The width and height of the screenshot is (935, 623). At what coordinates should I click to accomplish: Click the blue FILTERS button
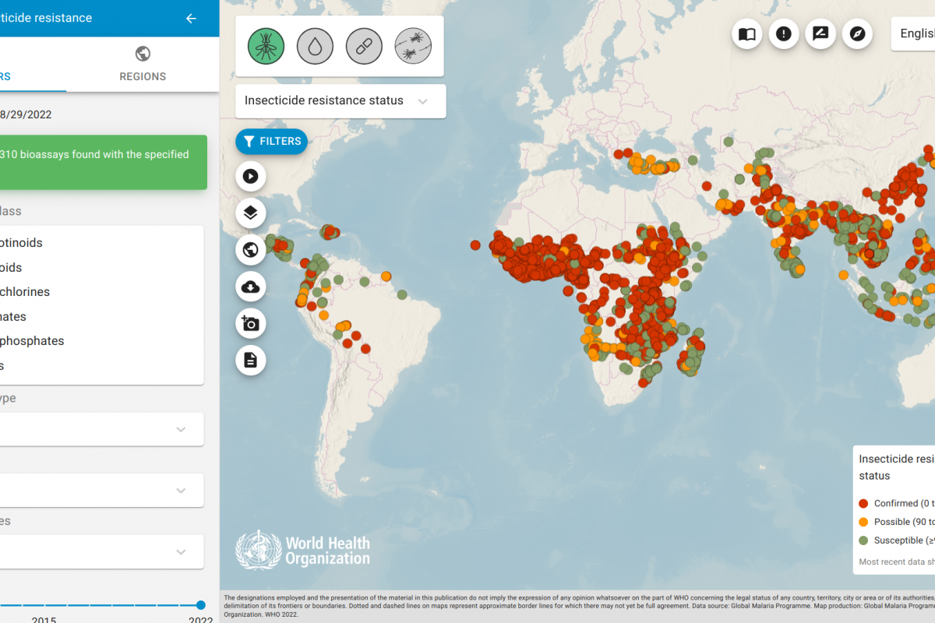pos(272,141)
